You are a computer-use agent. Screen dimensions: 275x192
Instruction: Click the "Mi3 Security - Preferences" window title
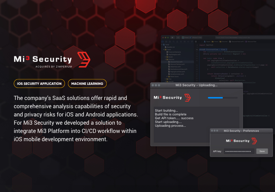click(x=241, y=131)
